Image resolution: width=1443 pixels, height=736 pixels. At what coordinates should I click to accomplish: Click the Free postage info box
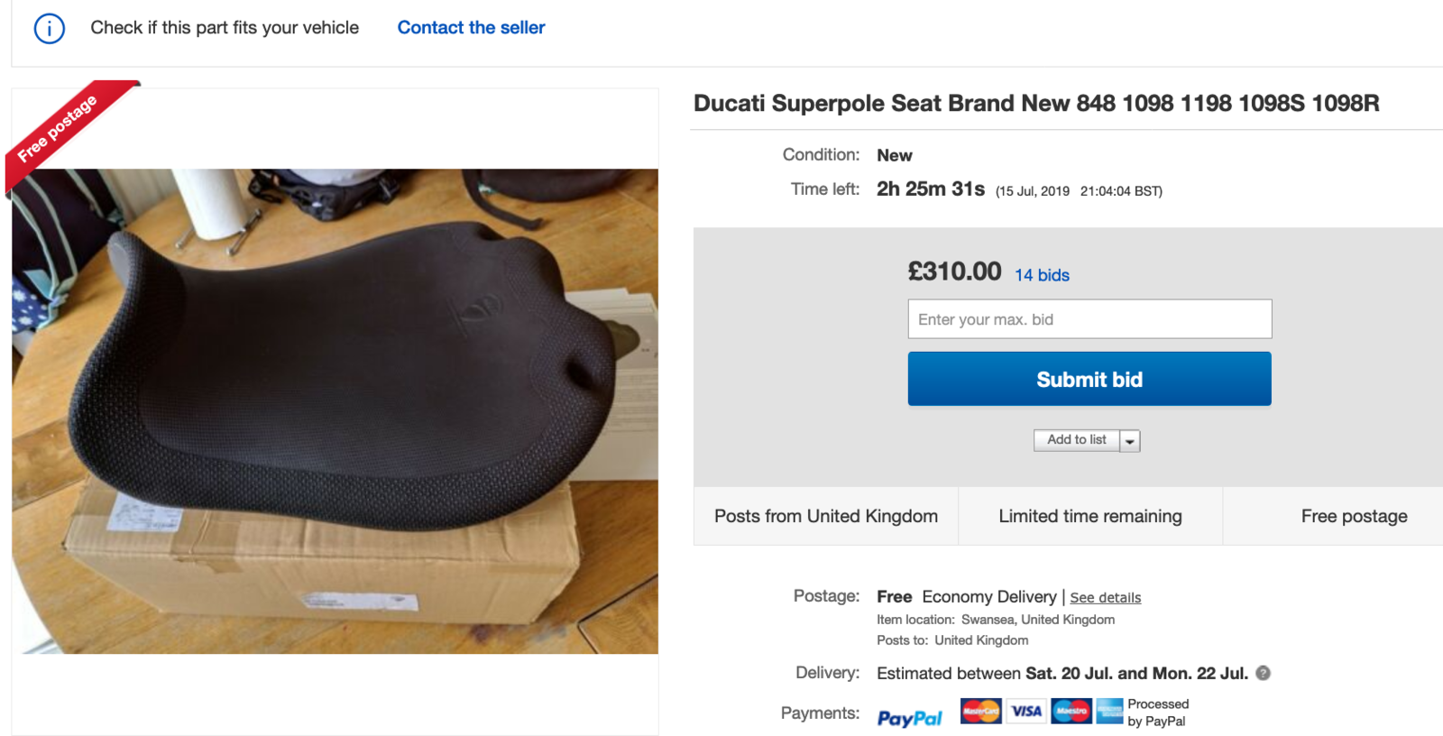pos(1353,516)
